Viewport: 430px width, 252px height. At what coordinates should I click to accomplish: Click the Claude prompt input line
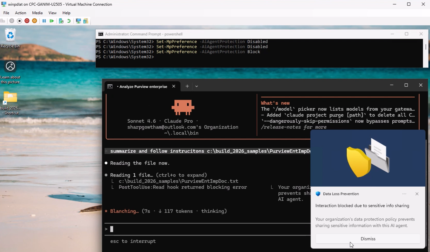(208, 229)
